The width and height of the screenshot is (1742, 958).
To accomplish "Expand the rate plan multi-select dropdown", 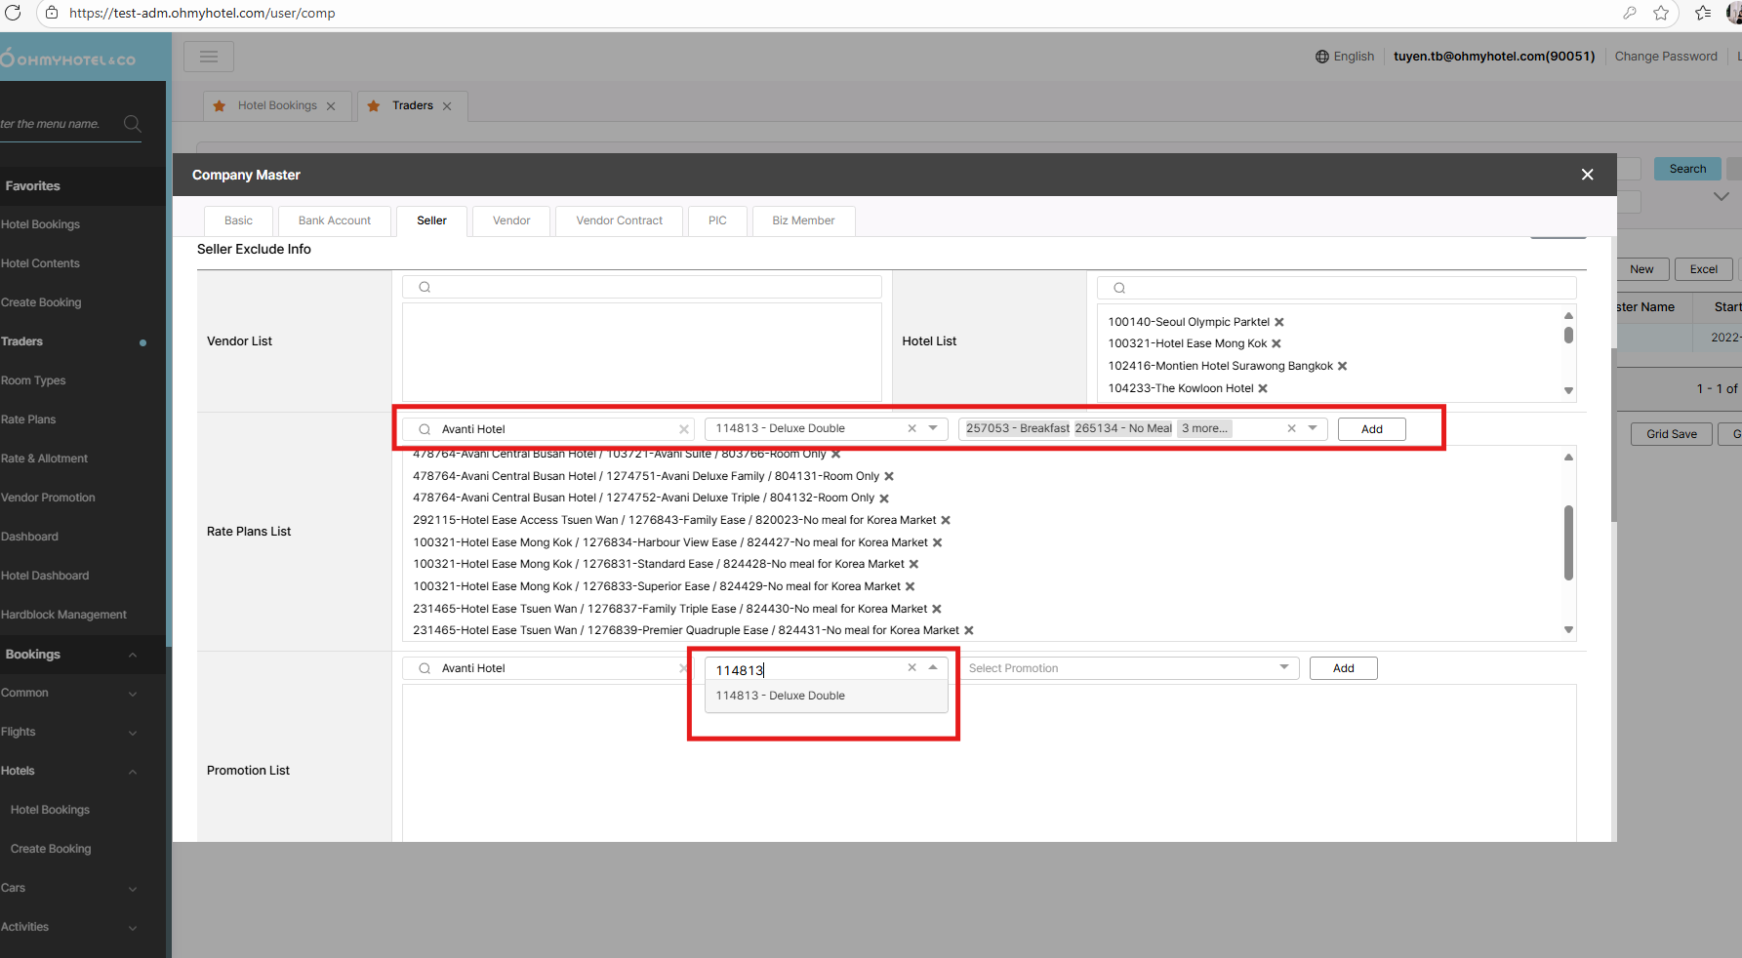I will (x=1313, y=428).
